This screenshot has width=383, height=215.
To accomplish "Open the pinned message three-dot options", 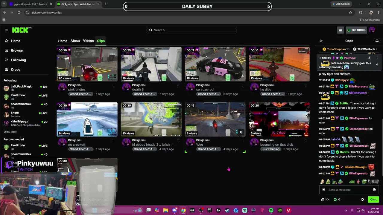I will pos(377,58).
